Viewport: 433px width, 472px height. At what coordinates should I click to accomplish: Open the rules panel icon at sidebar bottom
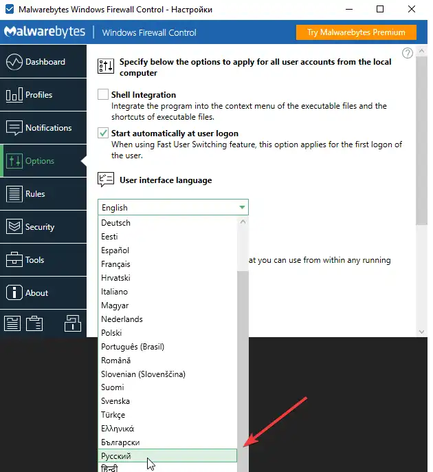click(12, 323)
